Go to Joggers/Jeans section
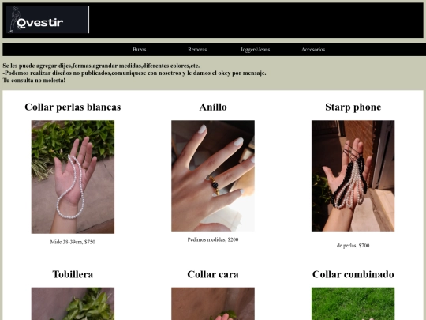 click(255, 50)
